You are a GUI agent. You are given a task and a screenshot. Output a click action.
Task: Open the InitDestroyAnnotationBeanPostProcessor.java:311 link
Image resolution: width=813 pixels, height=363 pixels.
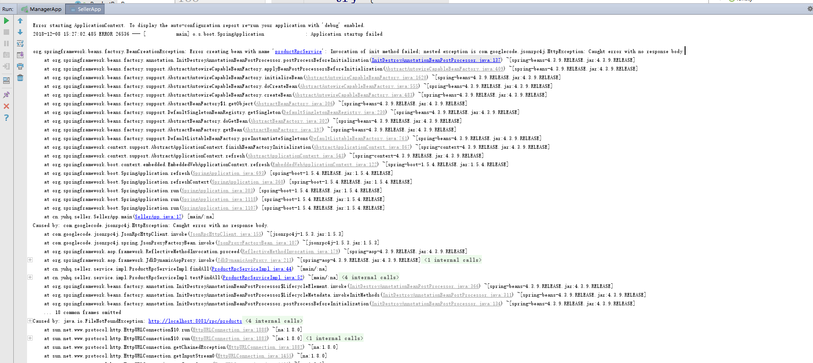[447, 295]
